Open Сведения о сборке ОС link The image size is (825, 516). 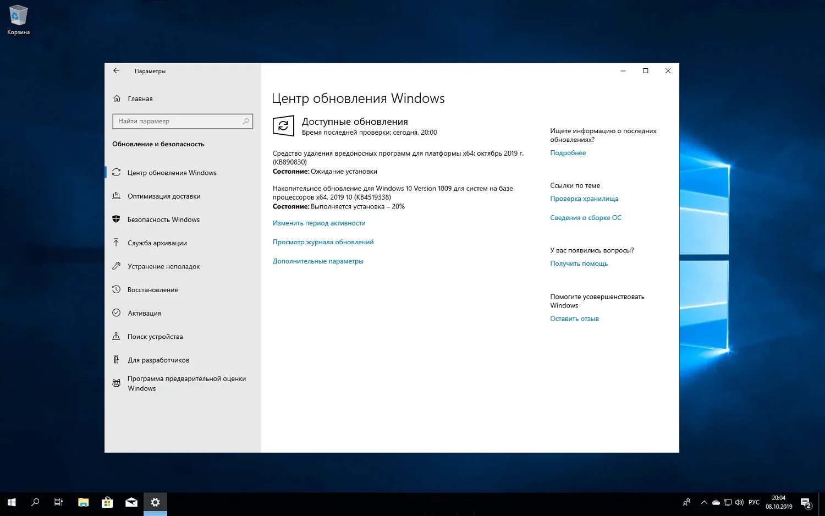pos(586,218)
